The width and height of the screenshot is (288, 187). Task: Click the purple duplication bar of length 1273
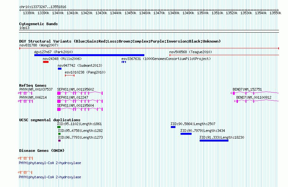coord(59,141)
